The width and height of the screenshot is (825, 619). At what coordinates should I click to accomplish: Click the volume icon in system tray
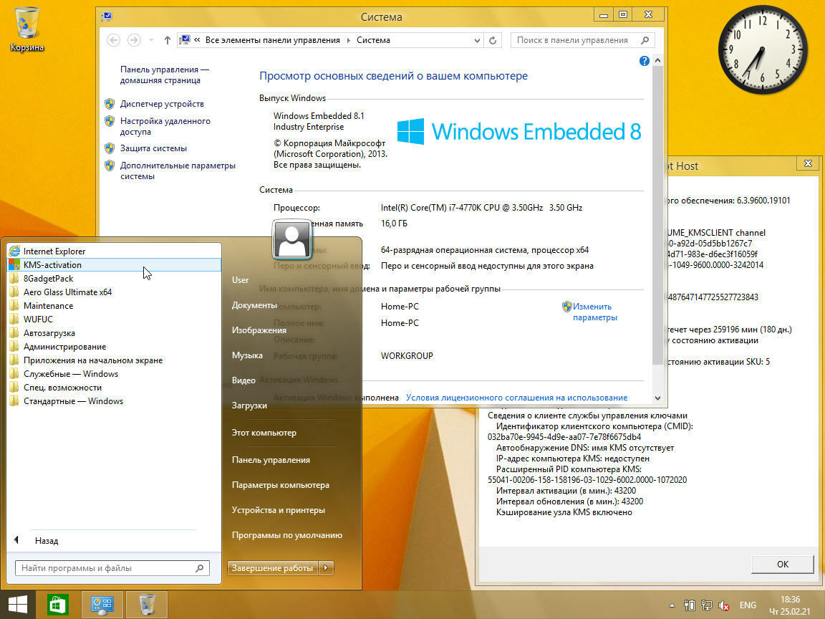coord(723,605)
